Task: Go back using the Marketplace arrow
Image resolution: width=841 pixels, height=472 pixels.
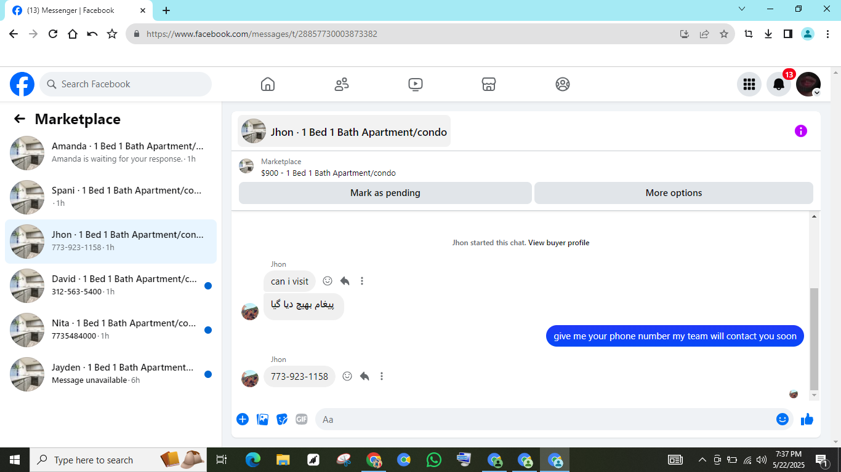Action: pos(20,119)
